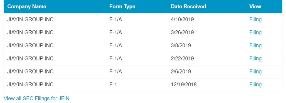Viewport: 286px width, 103px height.
Task: Select the 3/8/2019 date cell
Action: (x=181, y=45)
